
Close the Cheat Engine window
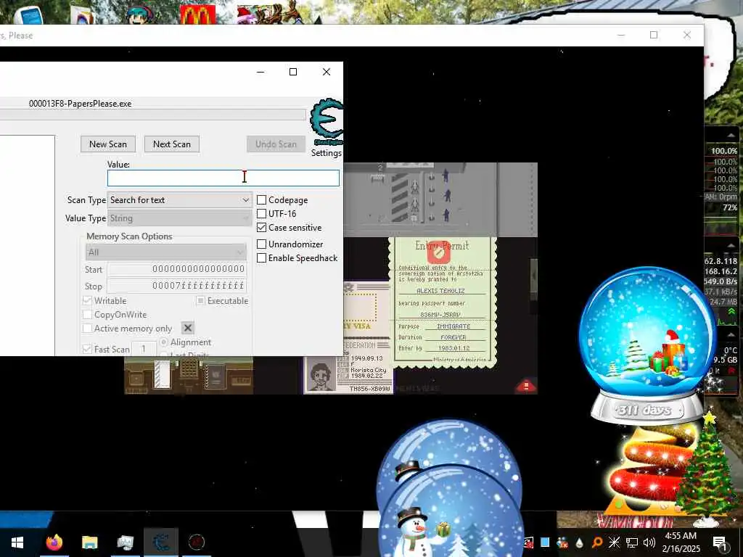(327, 72)
